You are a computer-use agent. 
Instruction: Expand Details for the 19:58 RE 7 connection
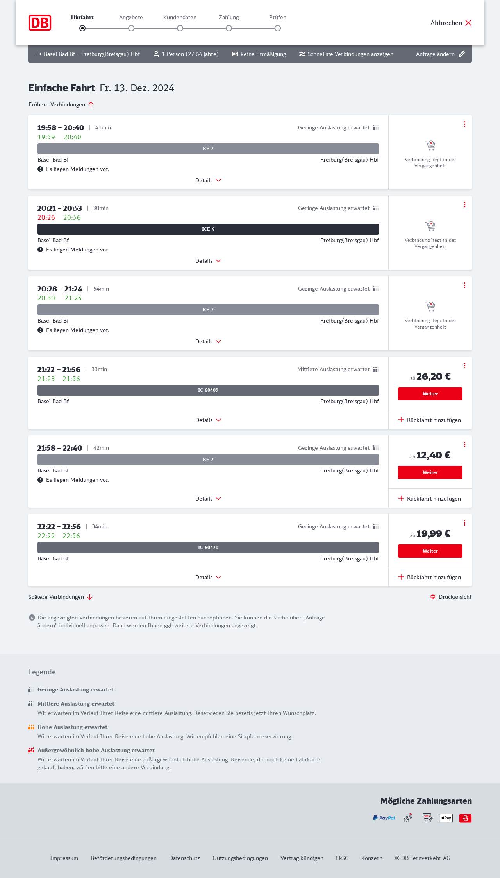click(208, 180)
